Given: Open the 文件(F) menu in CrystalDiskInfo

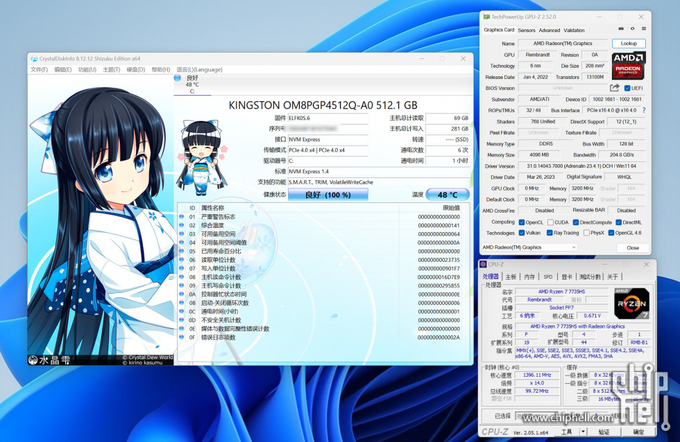Looking at the screenshot, I should point(39,70).
